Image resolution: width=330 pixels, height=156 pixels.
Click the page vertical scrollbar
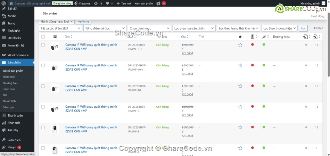coord(329,45)
